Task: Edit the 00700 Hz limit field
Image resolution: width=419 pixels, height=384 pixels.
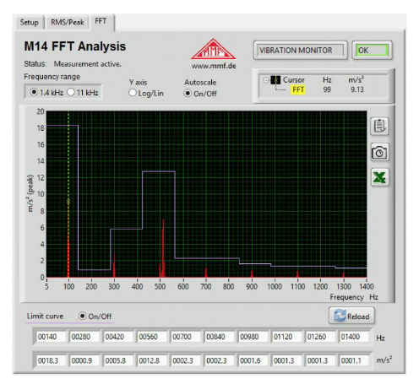Action: coord(185,337)
